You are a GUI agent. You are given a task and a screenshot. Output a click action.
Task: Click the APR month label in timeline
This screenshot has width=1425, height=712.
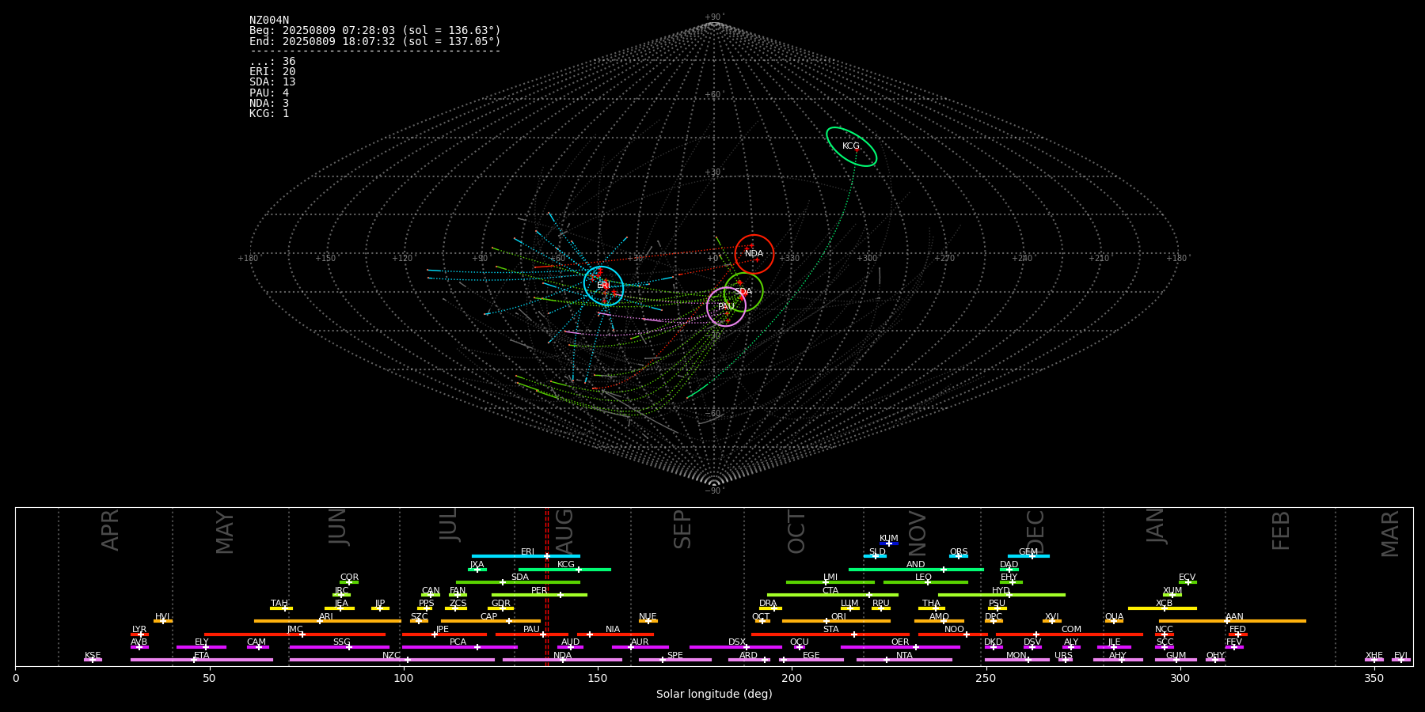[110, 530]
